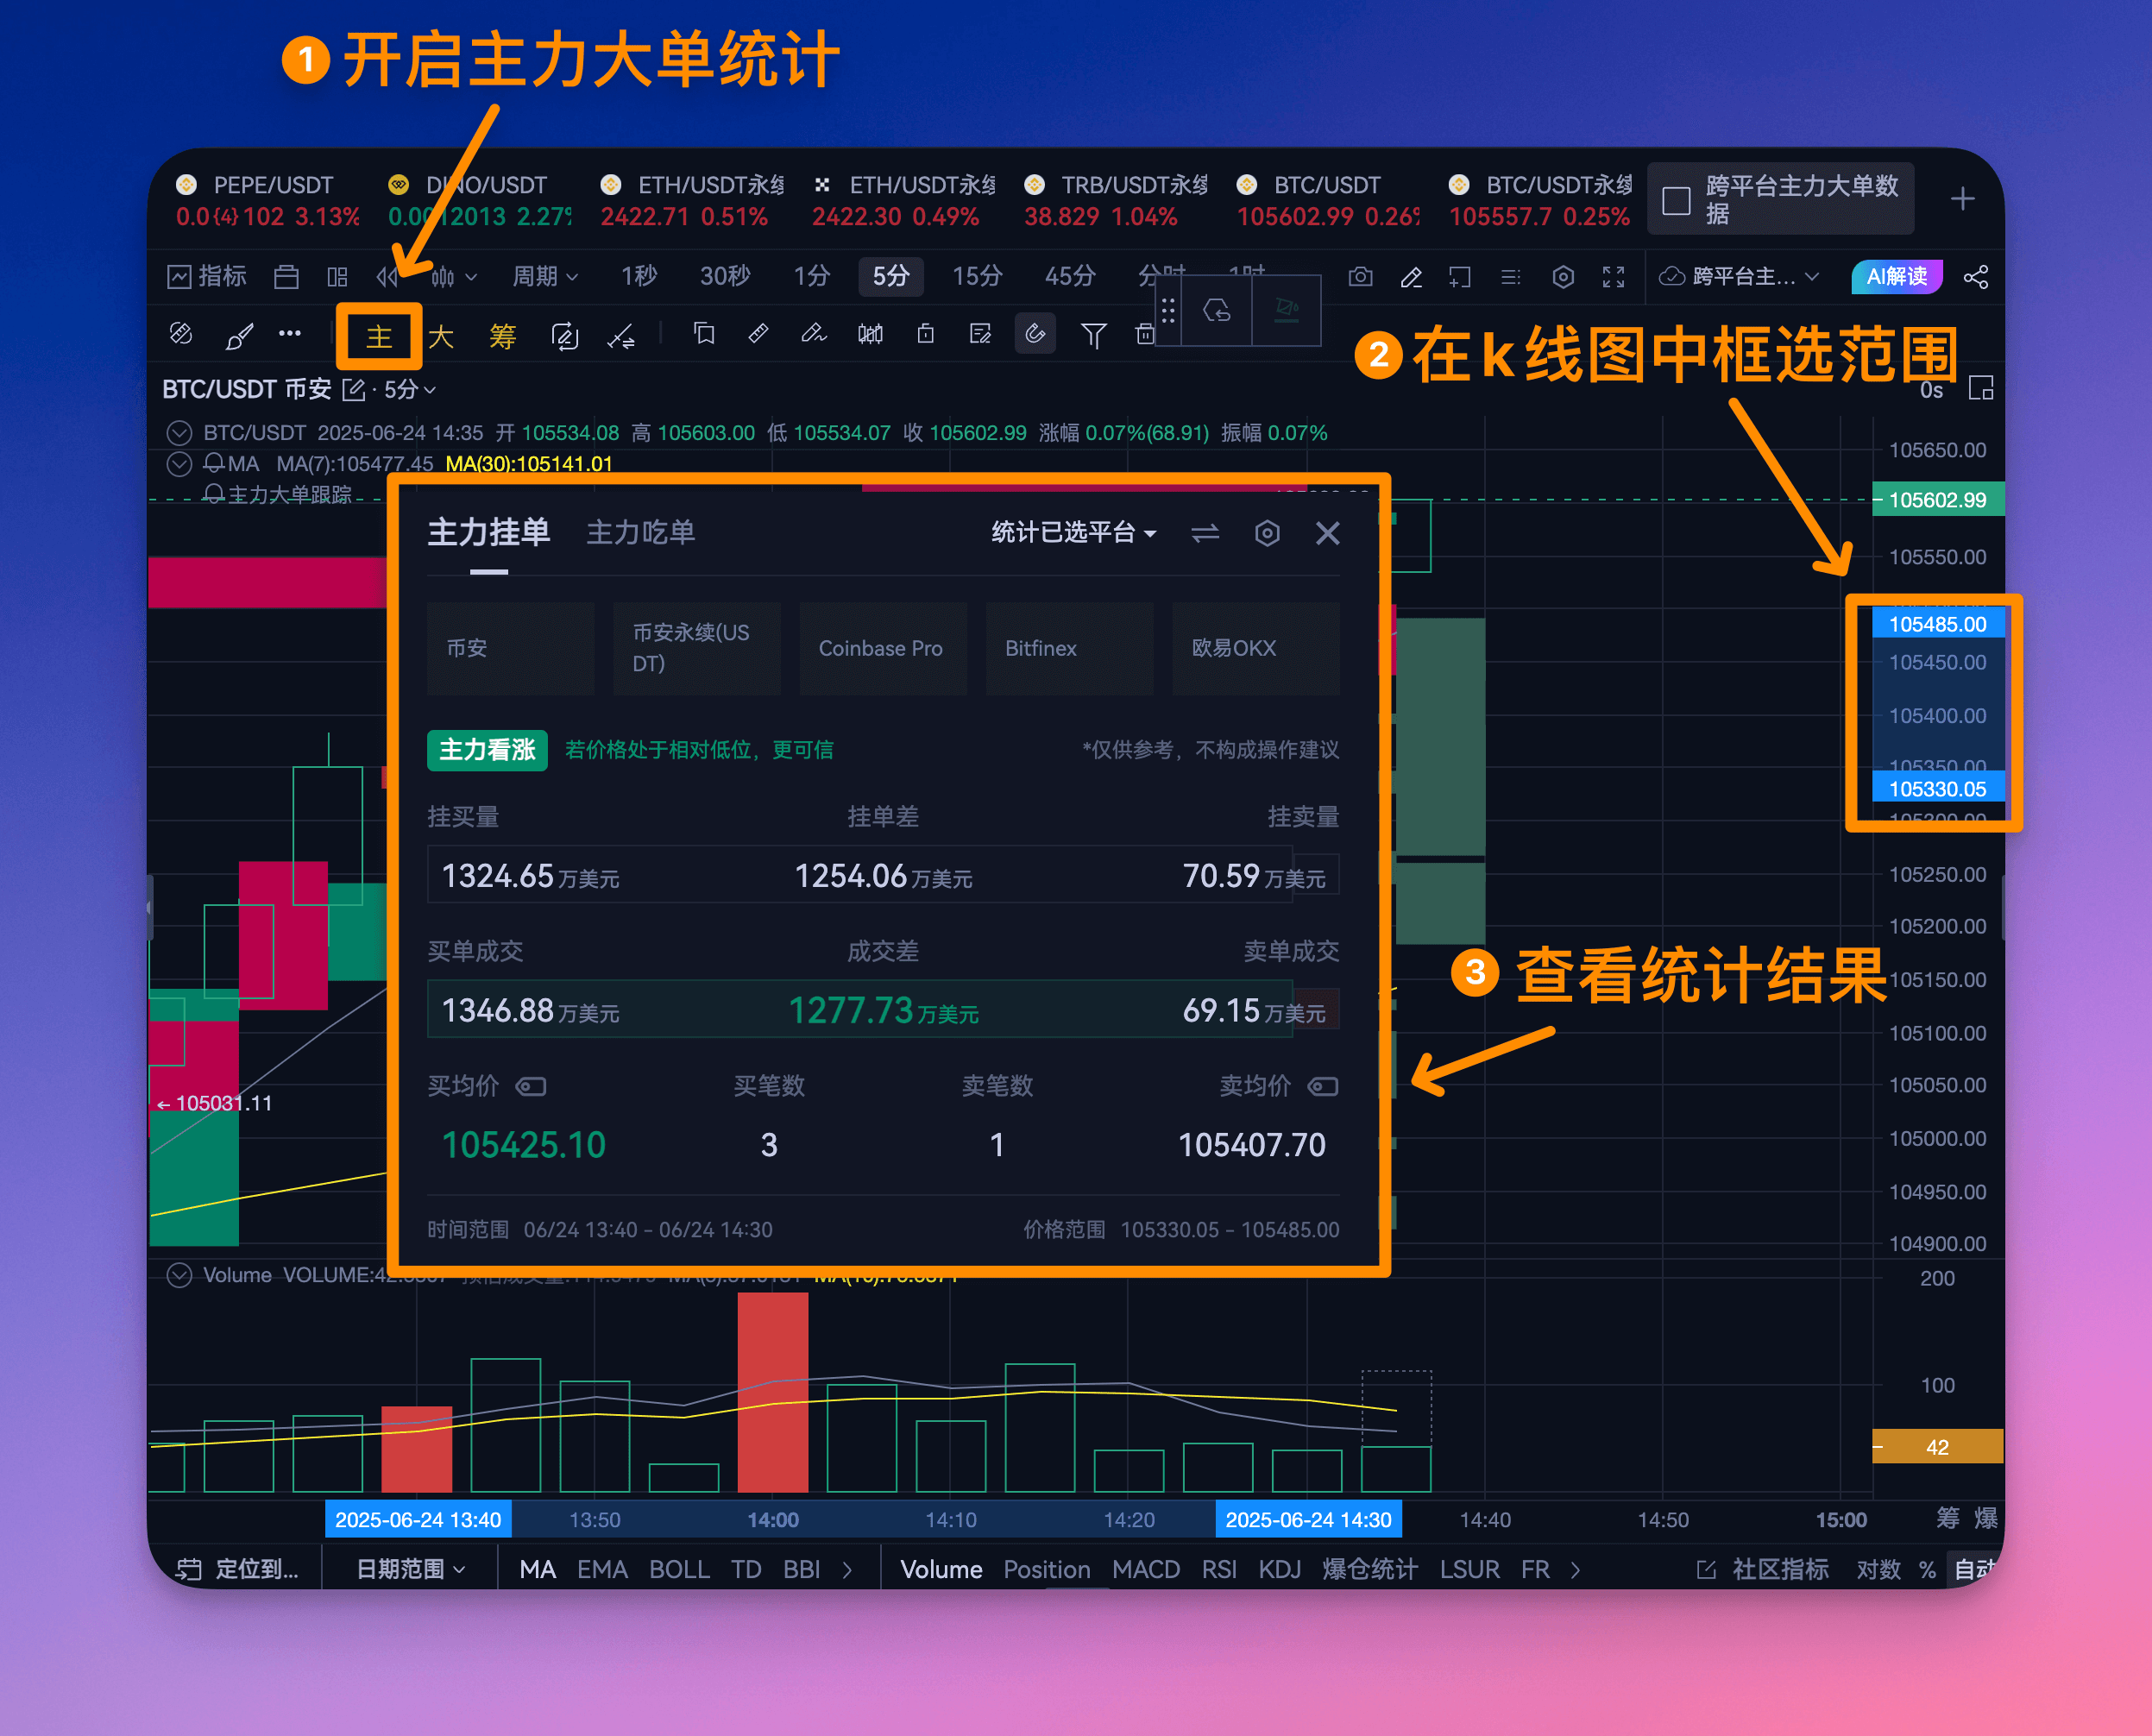Check the 跨平台主力大单数据 checkbox

1676,200
